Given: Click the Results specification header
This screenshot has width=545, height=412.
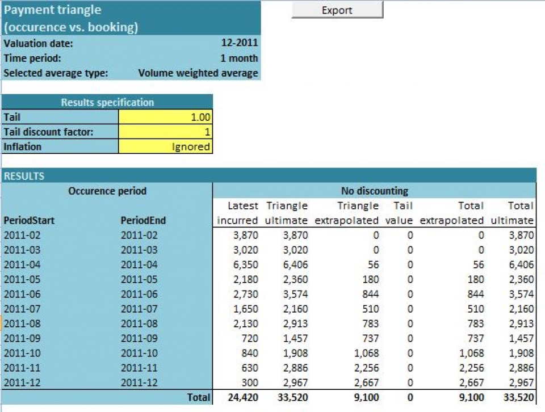Looking at the screenshot, I should pos(107,103).
